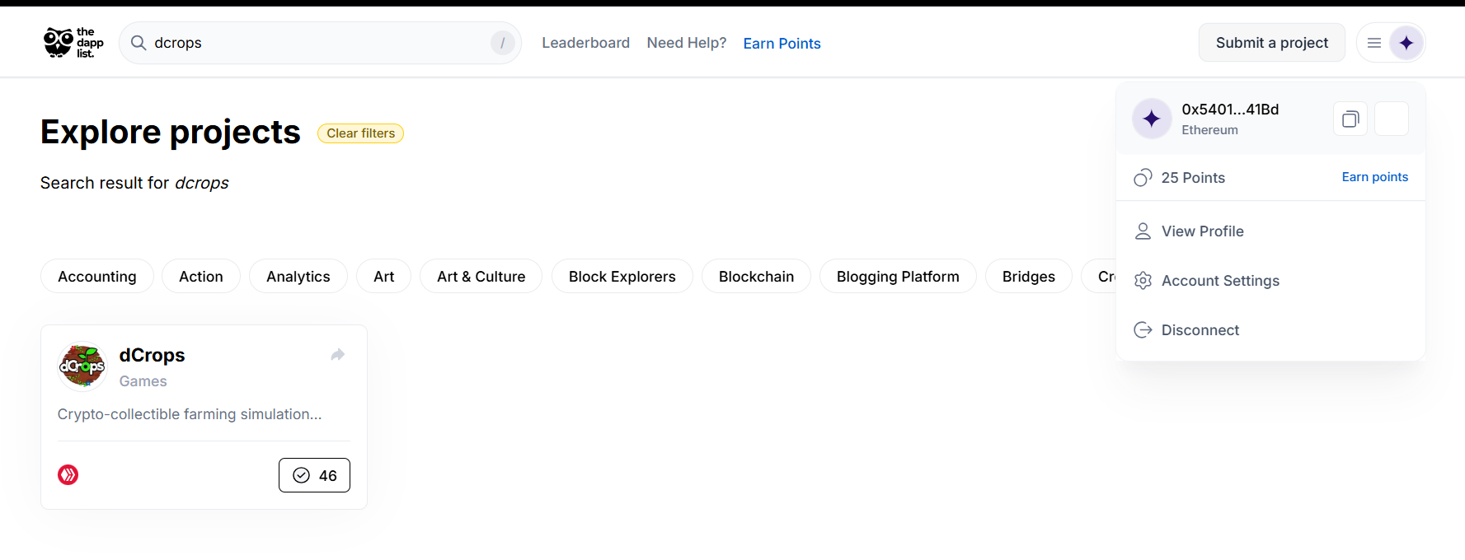The image size is (1465, 560).
Task: Click the dcrops search input field
Action: (320, 43)
